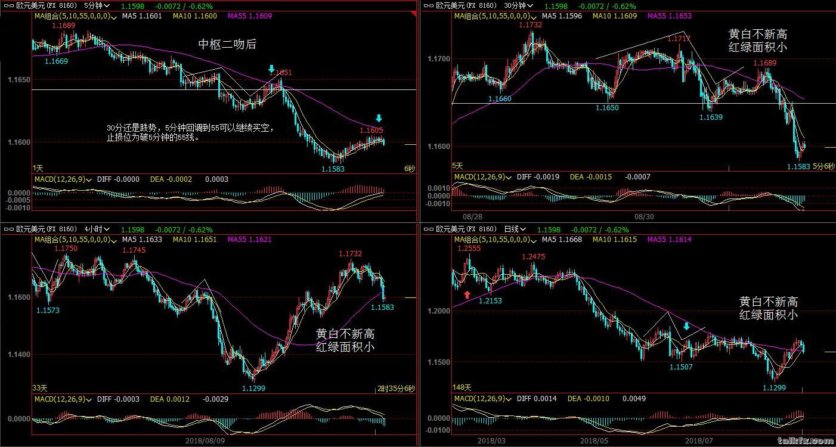Select the 黄白不新高 annotation in the 4小时 chart
This screenshot has height=447, width=836.
[345, 334]
